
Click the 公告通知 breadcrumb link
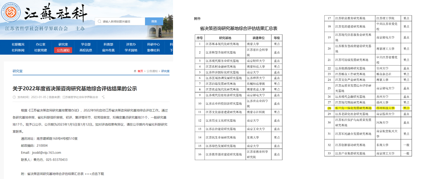(152, 71)
